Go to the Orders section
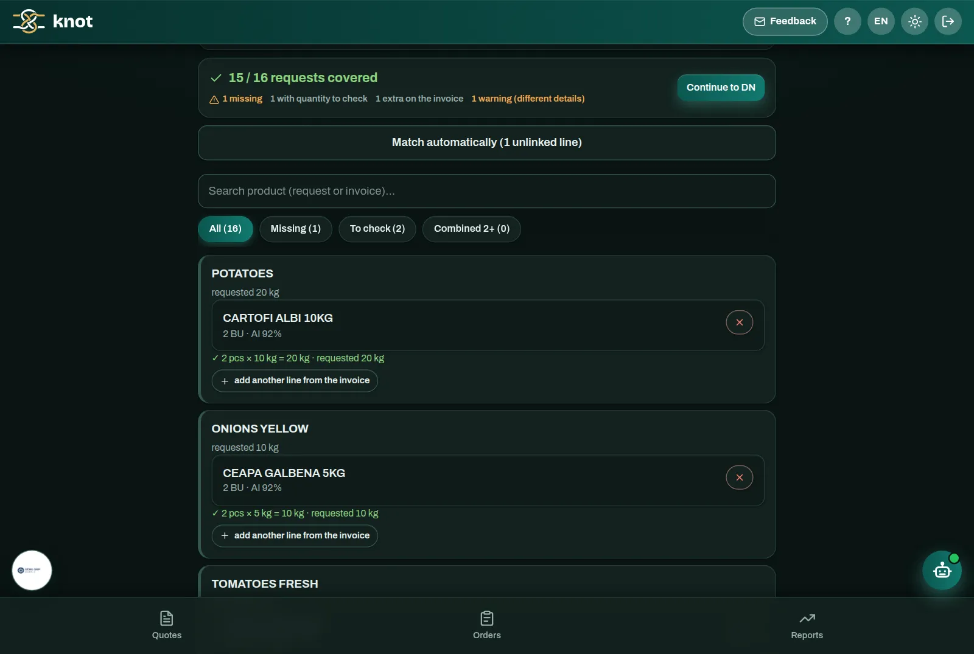Viewport: 974px width, 654px height. [x=487, y=625]
